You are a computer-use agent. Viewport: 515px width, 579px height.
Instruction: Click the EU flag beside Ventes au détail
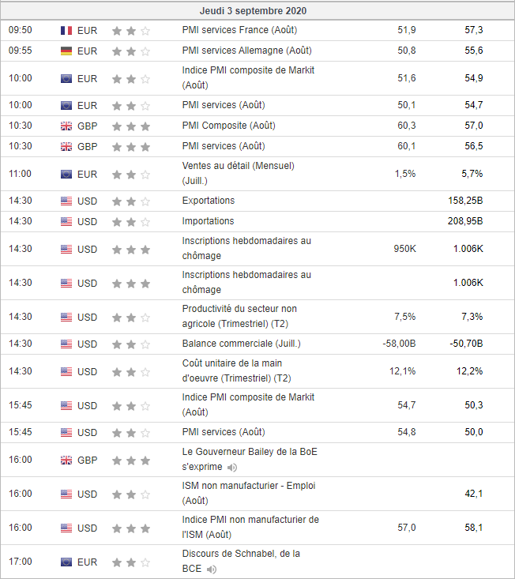click(x=66, y=174)
